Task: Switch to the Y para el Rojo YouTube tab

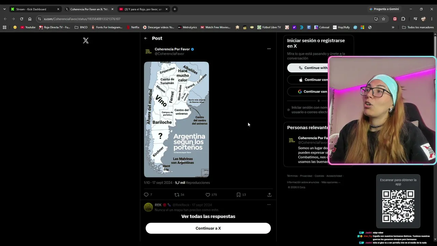Action: 143,9
